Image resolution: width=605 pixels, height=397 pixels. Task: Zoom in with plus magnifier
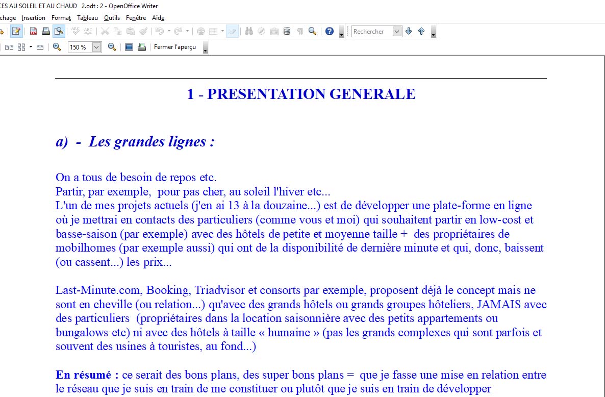[x=57, y=47]
